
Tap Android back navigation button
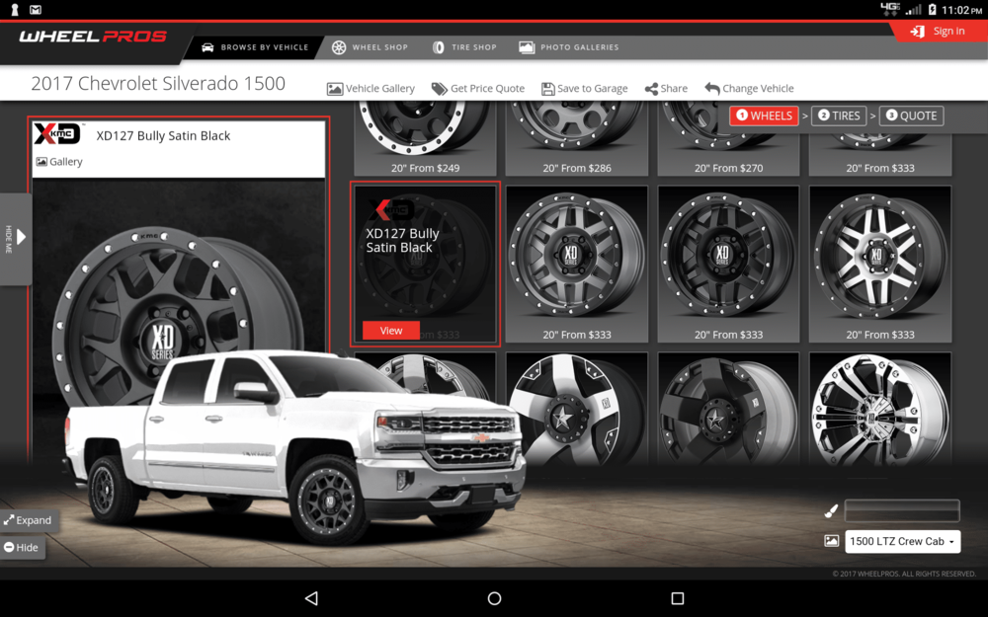tap(311, 598)
